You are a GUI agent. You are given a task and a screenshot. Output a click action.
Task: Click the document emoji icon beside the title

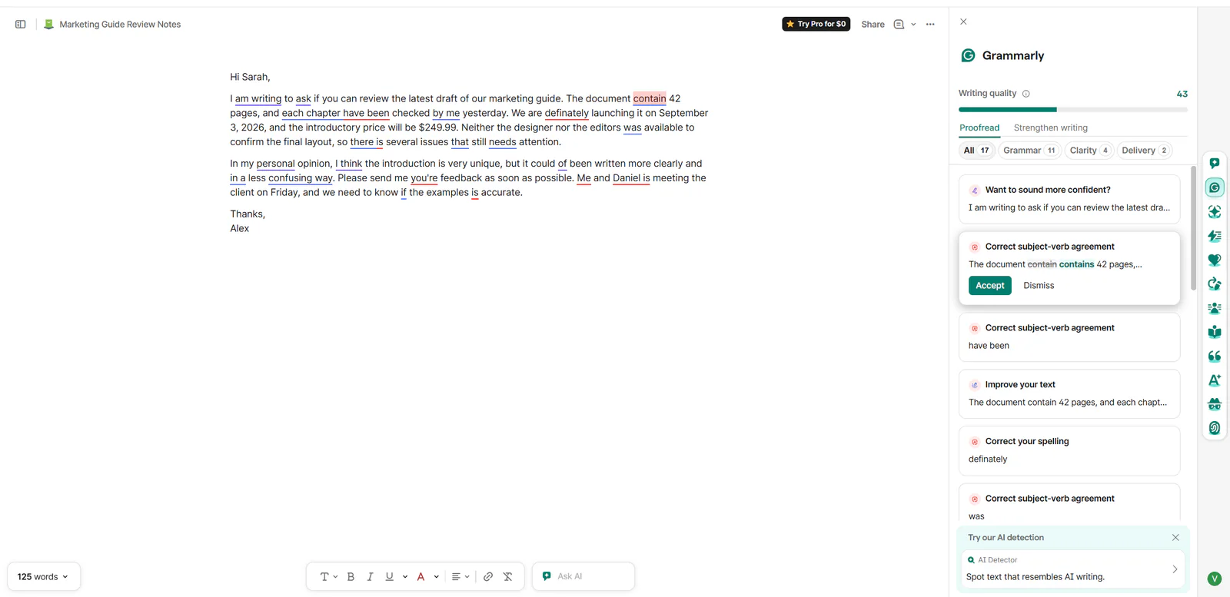pyautogui.click(x=49, y=25)
